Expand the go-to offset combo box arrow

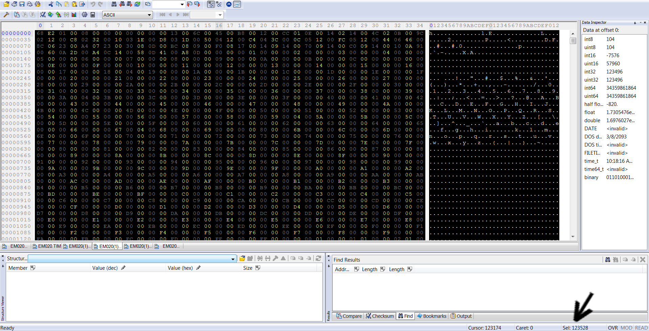(x=182, y=4)
